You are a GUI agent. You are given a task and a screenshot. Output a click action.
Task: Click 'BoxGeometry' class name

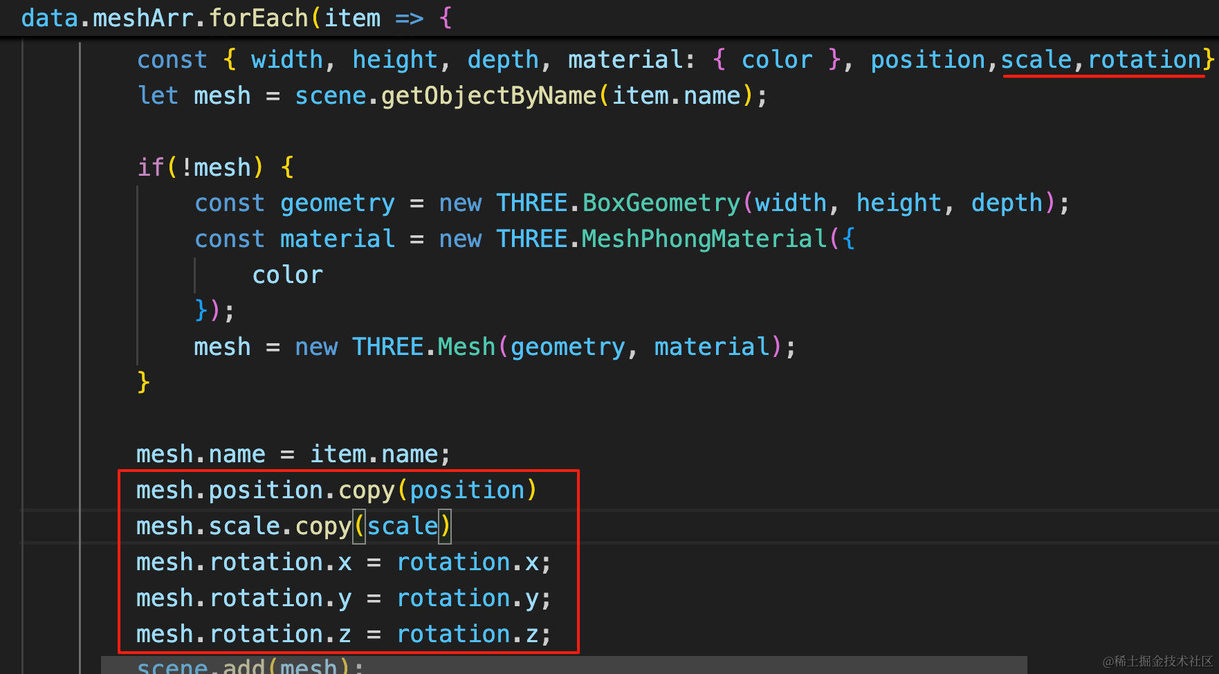(x=661, y=203)
